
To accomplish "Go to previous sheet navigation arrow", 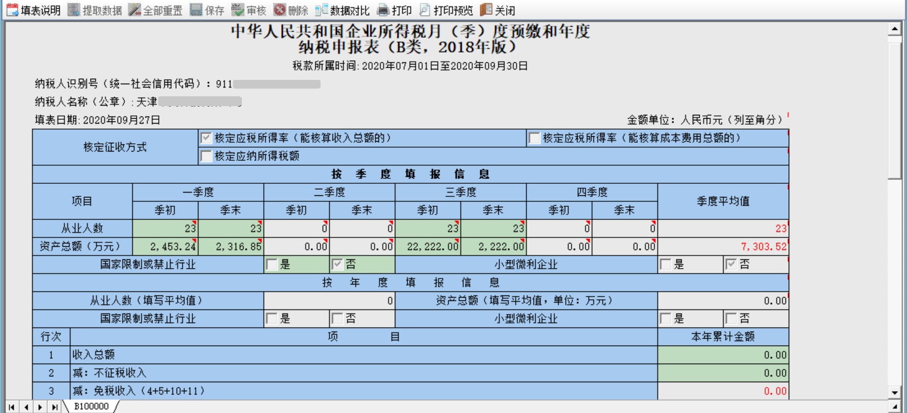I will [x=26, y=407].
